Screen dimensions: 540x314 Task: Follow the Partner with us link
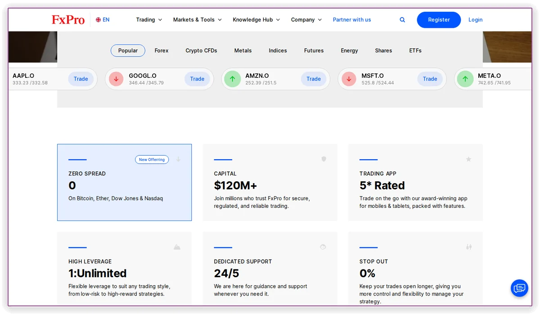click(x=352, y=20)
